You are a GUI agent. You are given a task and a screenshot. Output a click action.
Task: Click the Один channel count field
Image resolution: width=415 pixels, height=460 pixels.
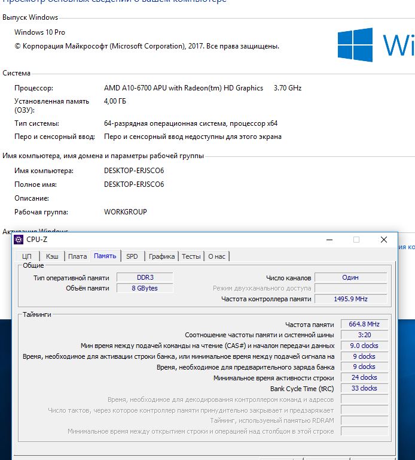click(x=350, y=277)
